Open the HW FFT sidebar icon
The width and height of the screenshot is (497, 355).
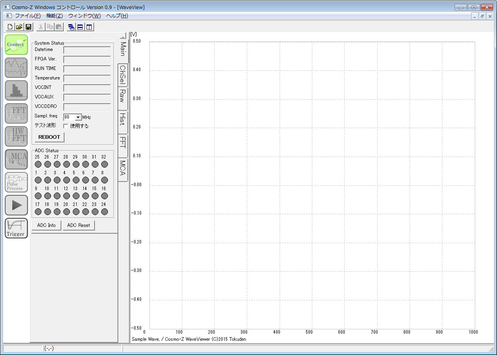pyautogui.click(x=16, y=136)
